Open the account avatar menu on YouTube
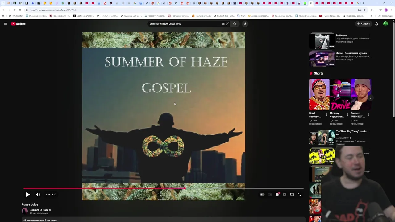Screen dimensions: 395x222 [x=385, y=24]
